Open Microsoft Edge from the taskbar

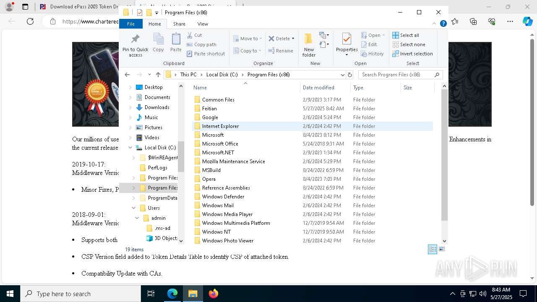coord(172,294)
